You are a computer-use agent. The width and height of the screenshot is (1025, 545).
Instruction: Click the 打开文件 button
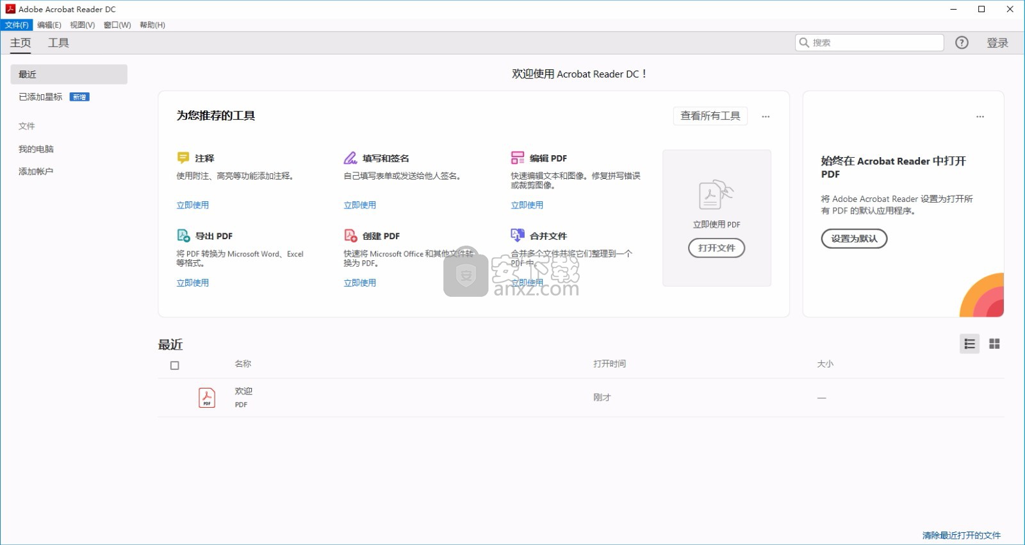pyautogui.click(x=717, y=248)
